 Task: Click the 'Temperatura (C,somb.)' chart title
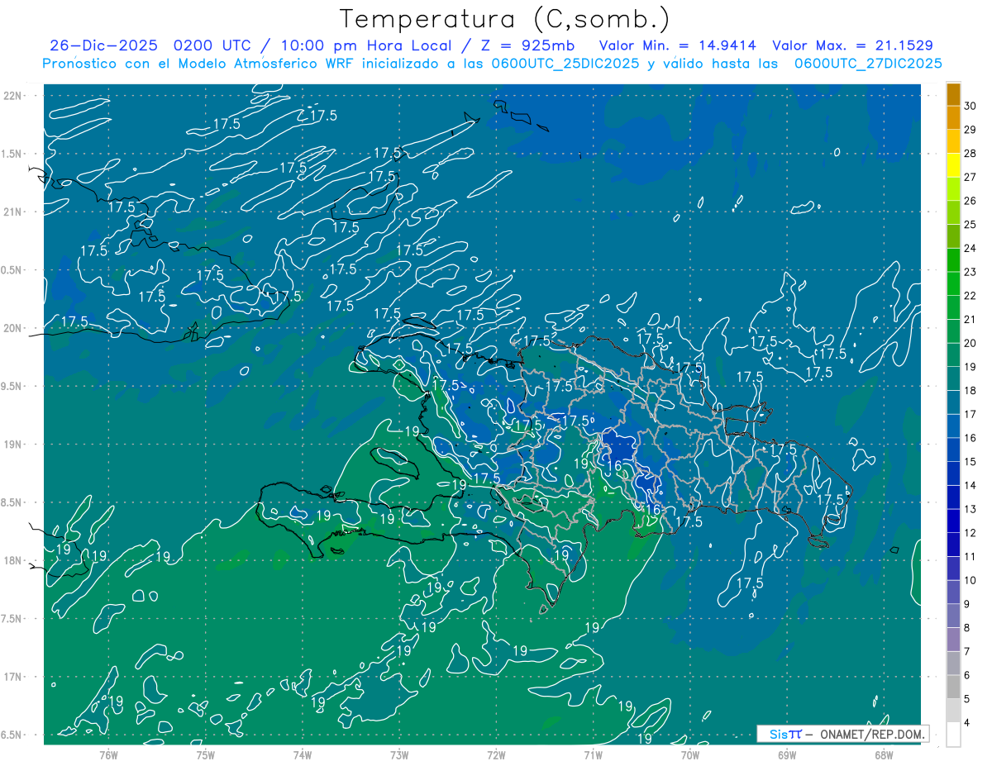pos(505,19)
